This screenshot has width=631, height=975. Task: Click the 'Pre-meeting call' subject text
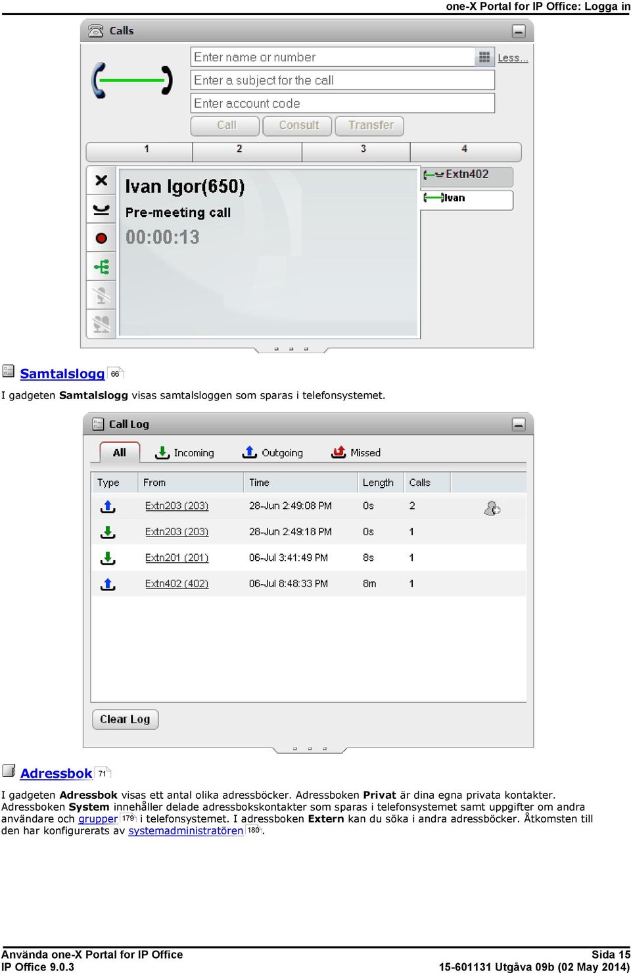tap(178, 212)
